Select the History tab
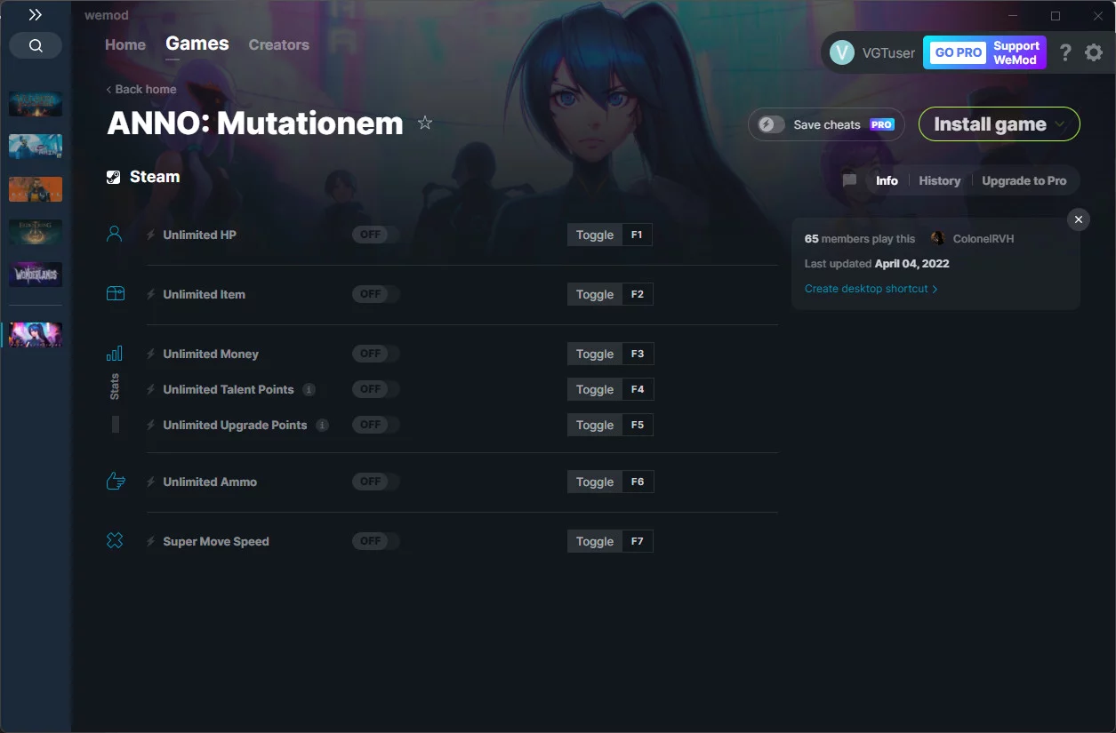The height and width of the screenshot is (733, 1116). coord(940,180)
